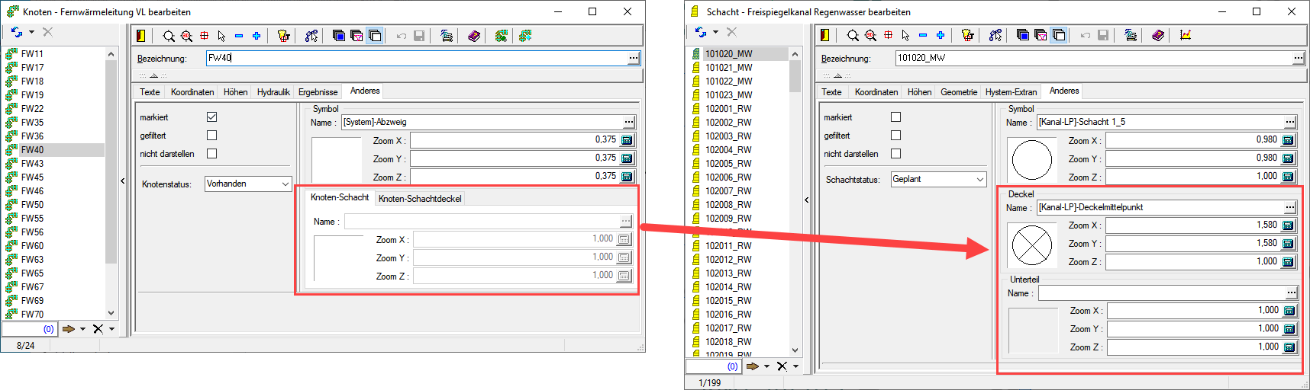Click the purple book icon in Schacht toolbar
The width and height of the screenshot is (1310, 390).
point(1158,35)
